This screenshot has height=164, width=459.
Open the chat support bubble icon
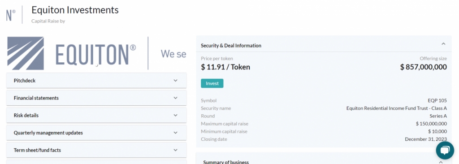[445, 151]
